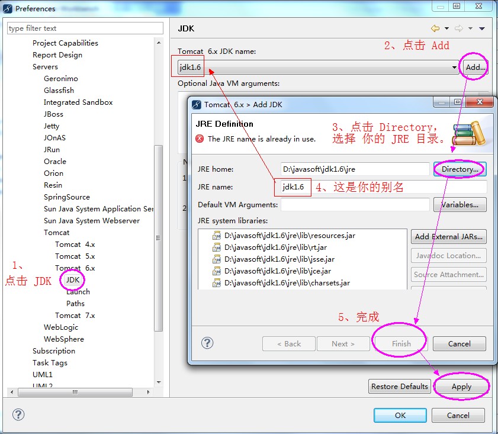Click the Variables... button
This screenshot has height=434, width=498.
pyautogui.click(x=460, y=204)
